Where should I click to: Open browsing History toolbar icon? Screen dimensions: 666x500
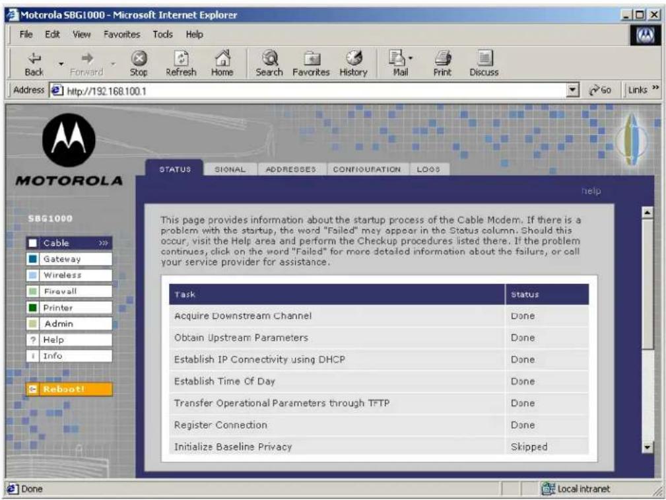pyautogui.click(x=353, y=63)
